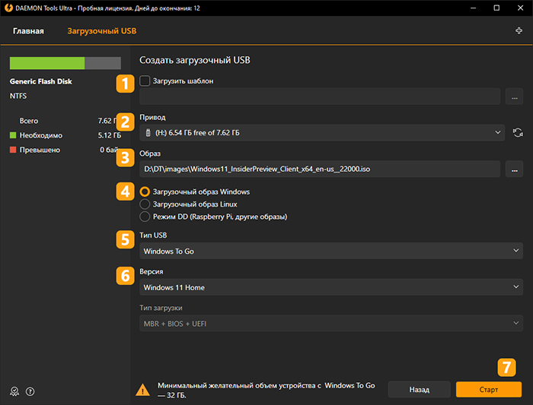Browse for image file with ellipsis button
Image resolution: width=533 pixels, height=405 pixels.
[514, 169]
